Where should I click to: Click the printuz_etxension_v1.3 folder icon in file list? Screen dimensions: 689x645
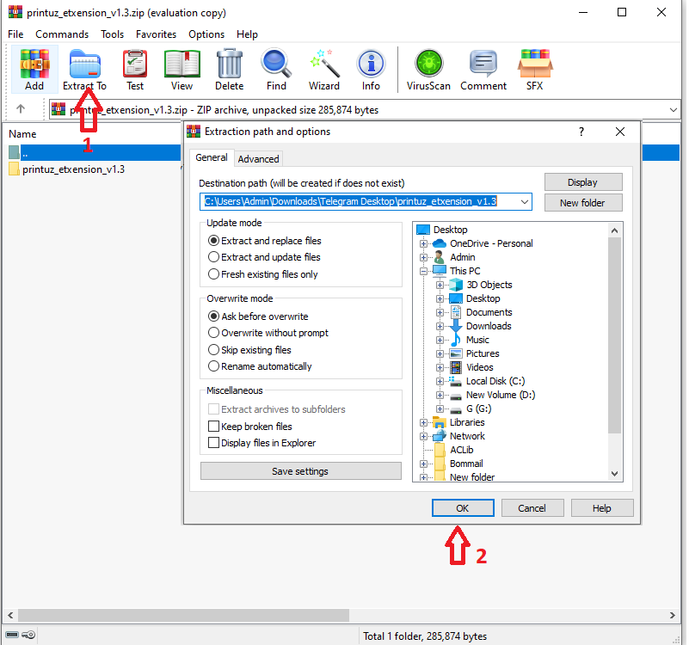point(14,169)
